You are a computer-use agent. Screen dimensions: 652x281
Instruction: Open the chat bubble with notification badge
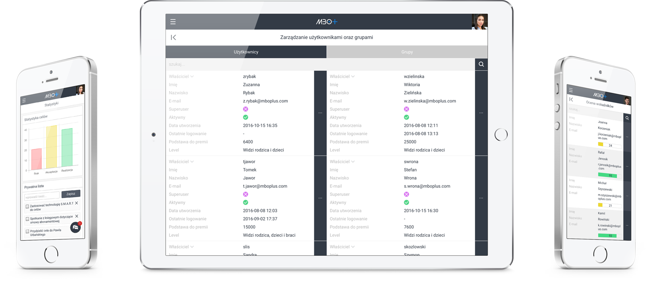pyautogui.click(x=76, y=227)
